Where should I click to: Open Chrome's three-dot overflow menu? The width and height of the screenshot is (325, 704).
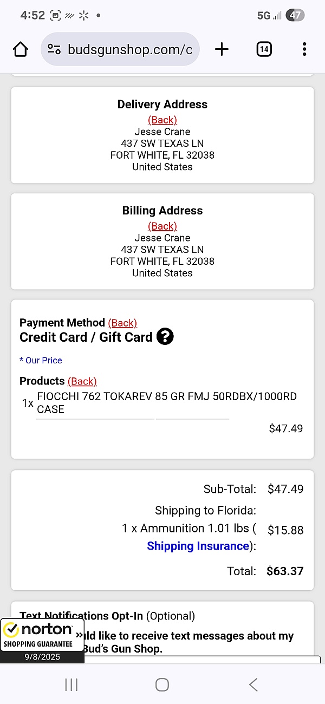(304, 50)
